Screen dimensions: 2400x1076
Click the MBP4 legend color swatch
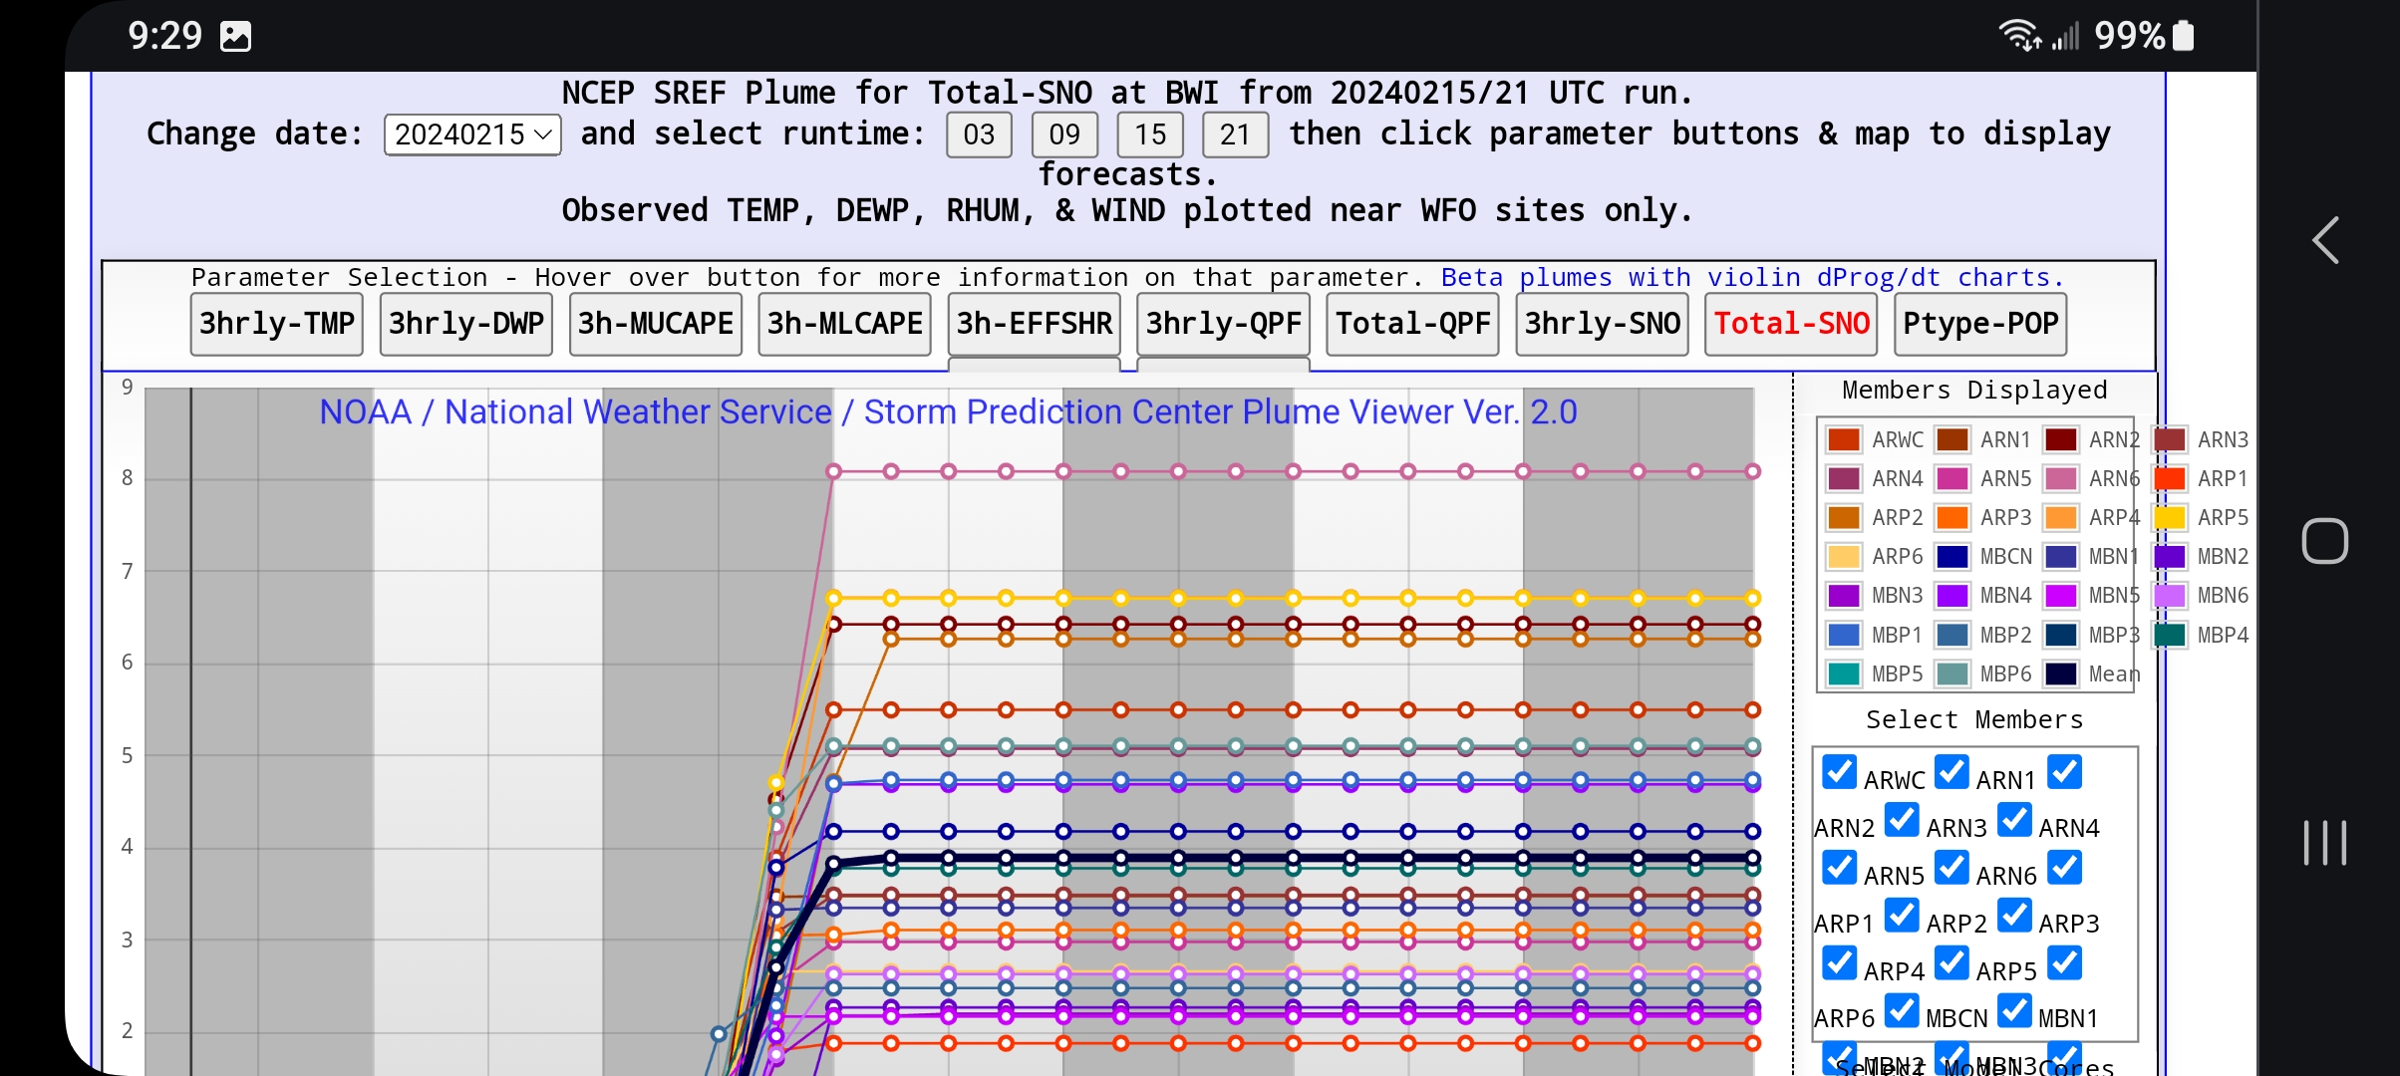point(2170,635)
